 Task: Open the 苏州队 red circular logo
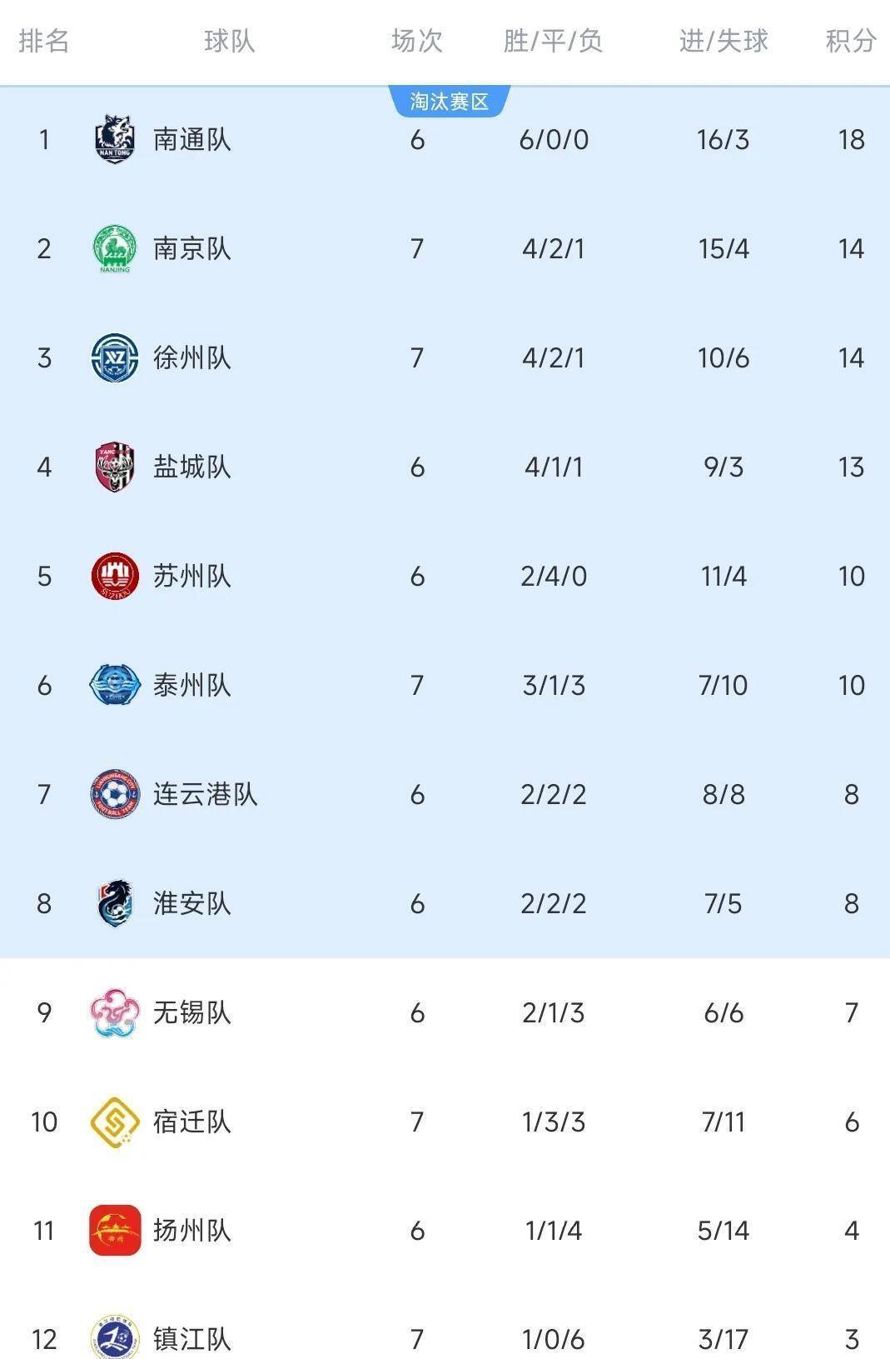[115, 576]
